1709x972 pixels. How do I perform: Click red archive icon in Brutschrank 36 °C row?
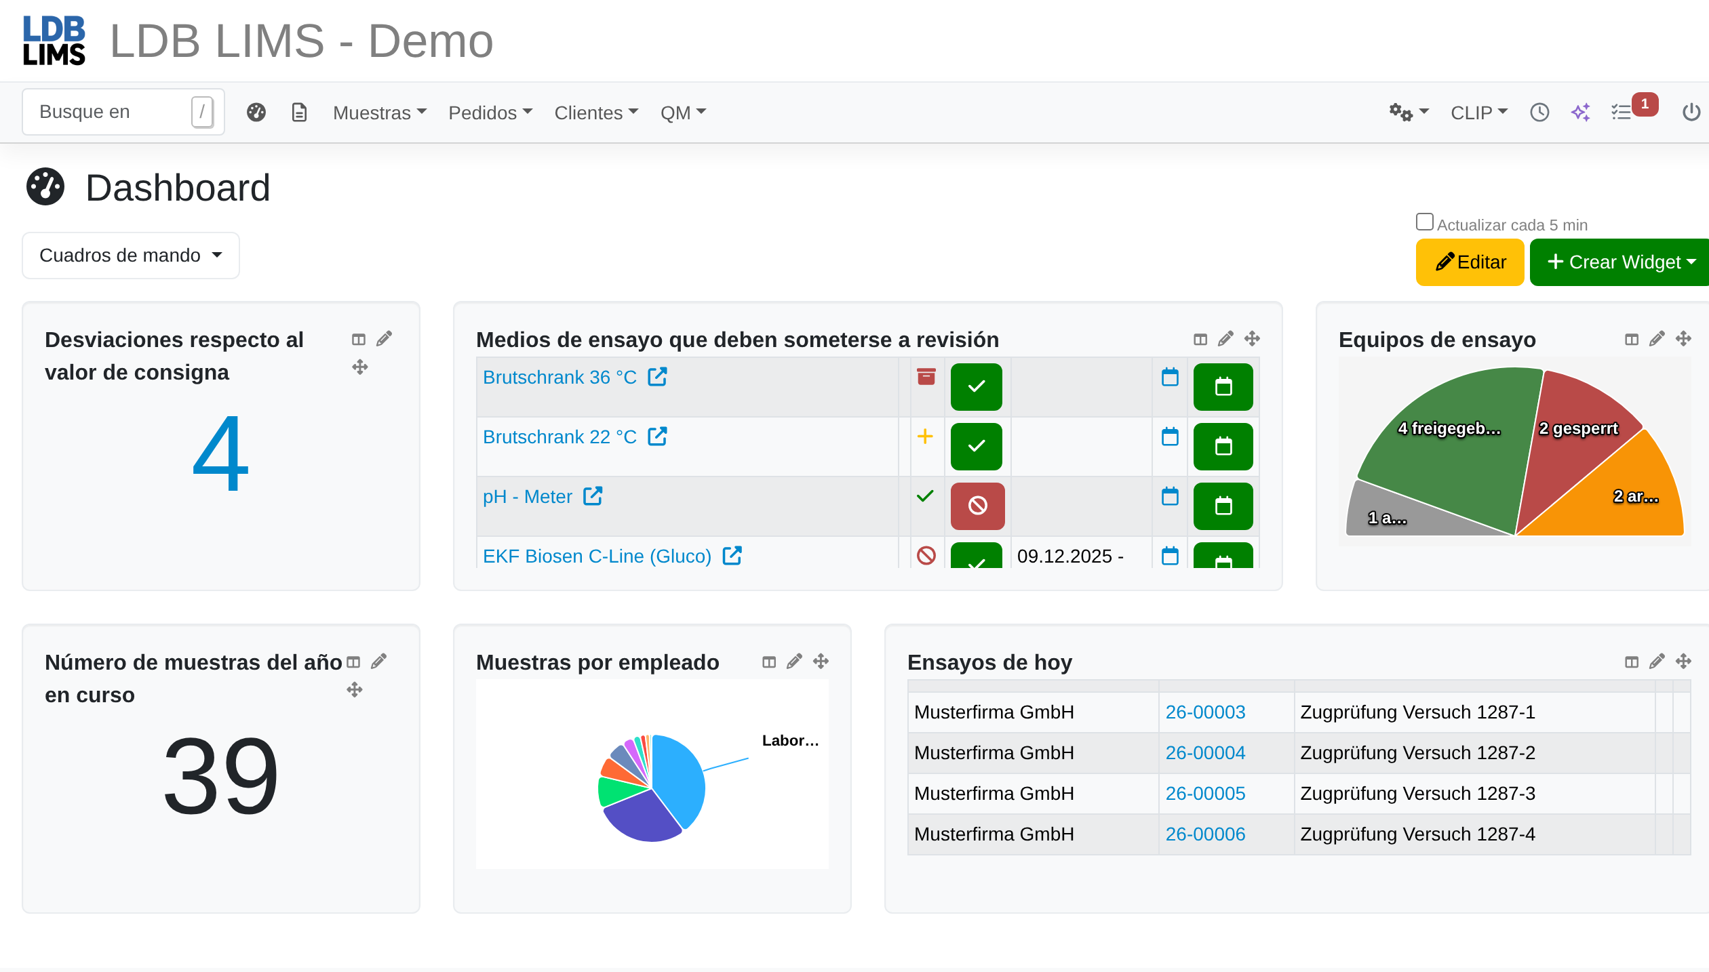(926, 377)
